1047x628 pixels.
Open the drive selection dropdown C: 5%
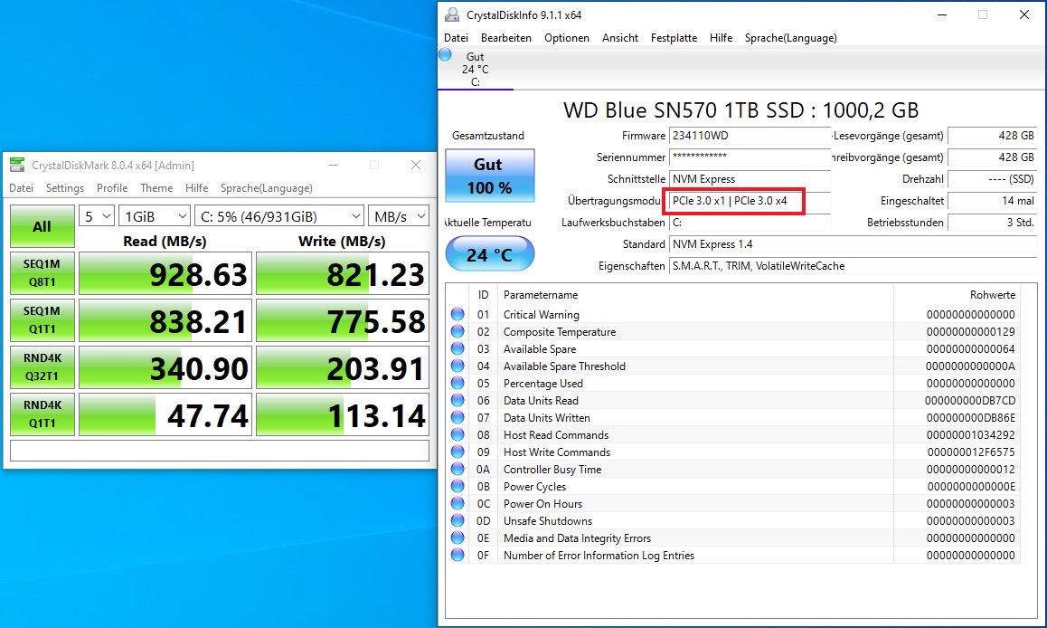click(x=279, y=216)
